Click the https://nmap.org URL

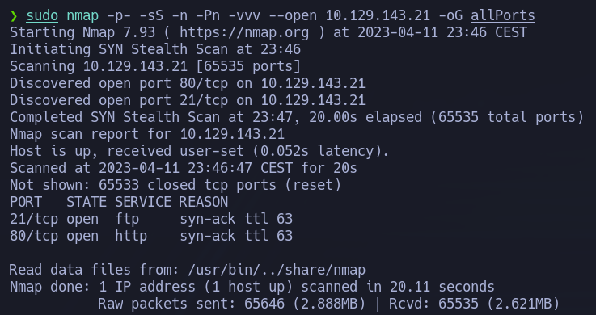tap(244, 32)
